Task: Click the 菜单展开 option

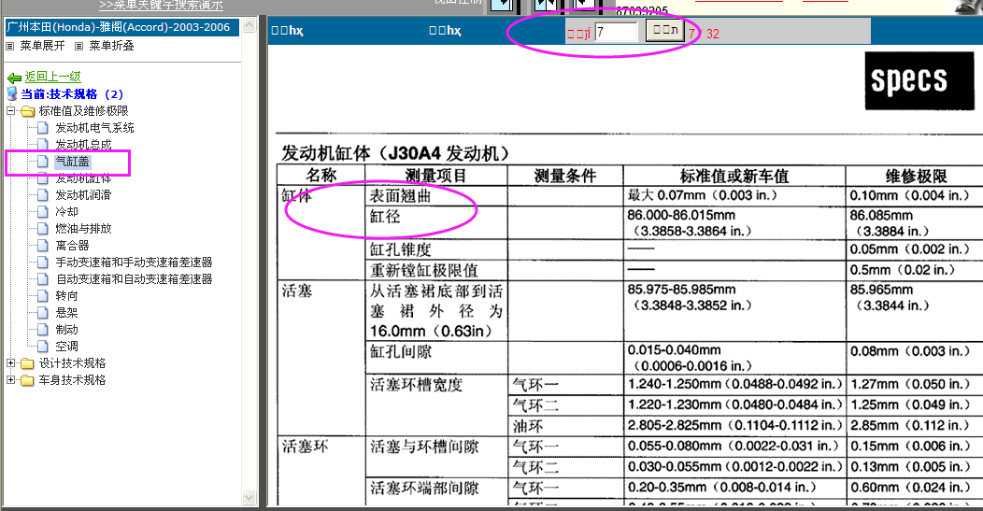Action: coord(42,46)
